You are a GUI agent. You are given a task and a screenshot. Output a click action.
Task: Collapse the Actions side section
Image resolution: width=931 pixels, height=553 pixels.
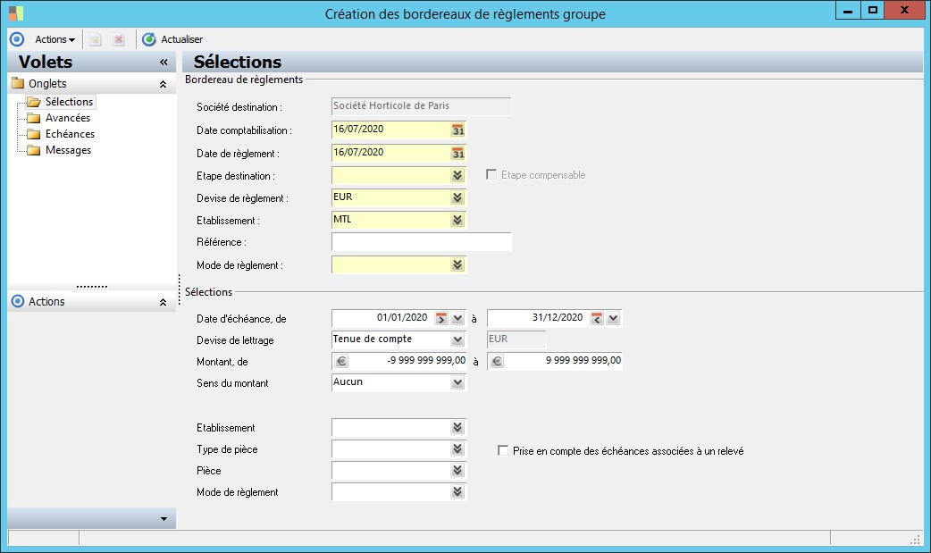click(163, 302)
